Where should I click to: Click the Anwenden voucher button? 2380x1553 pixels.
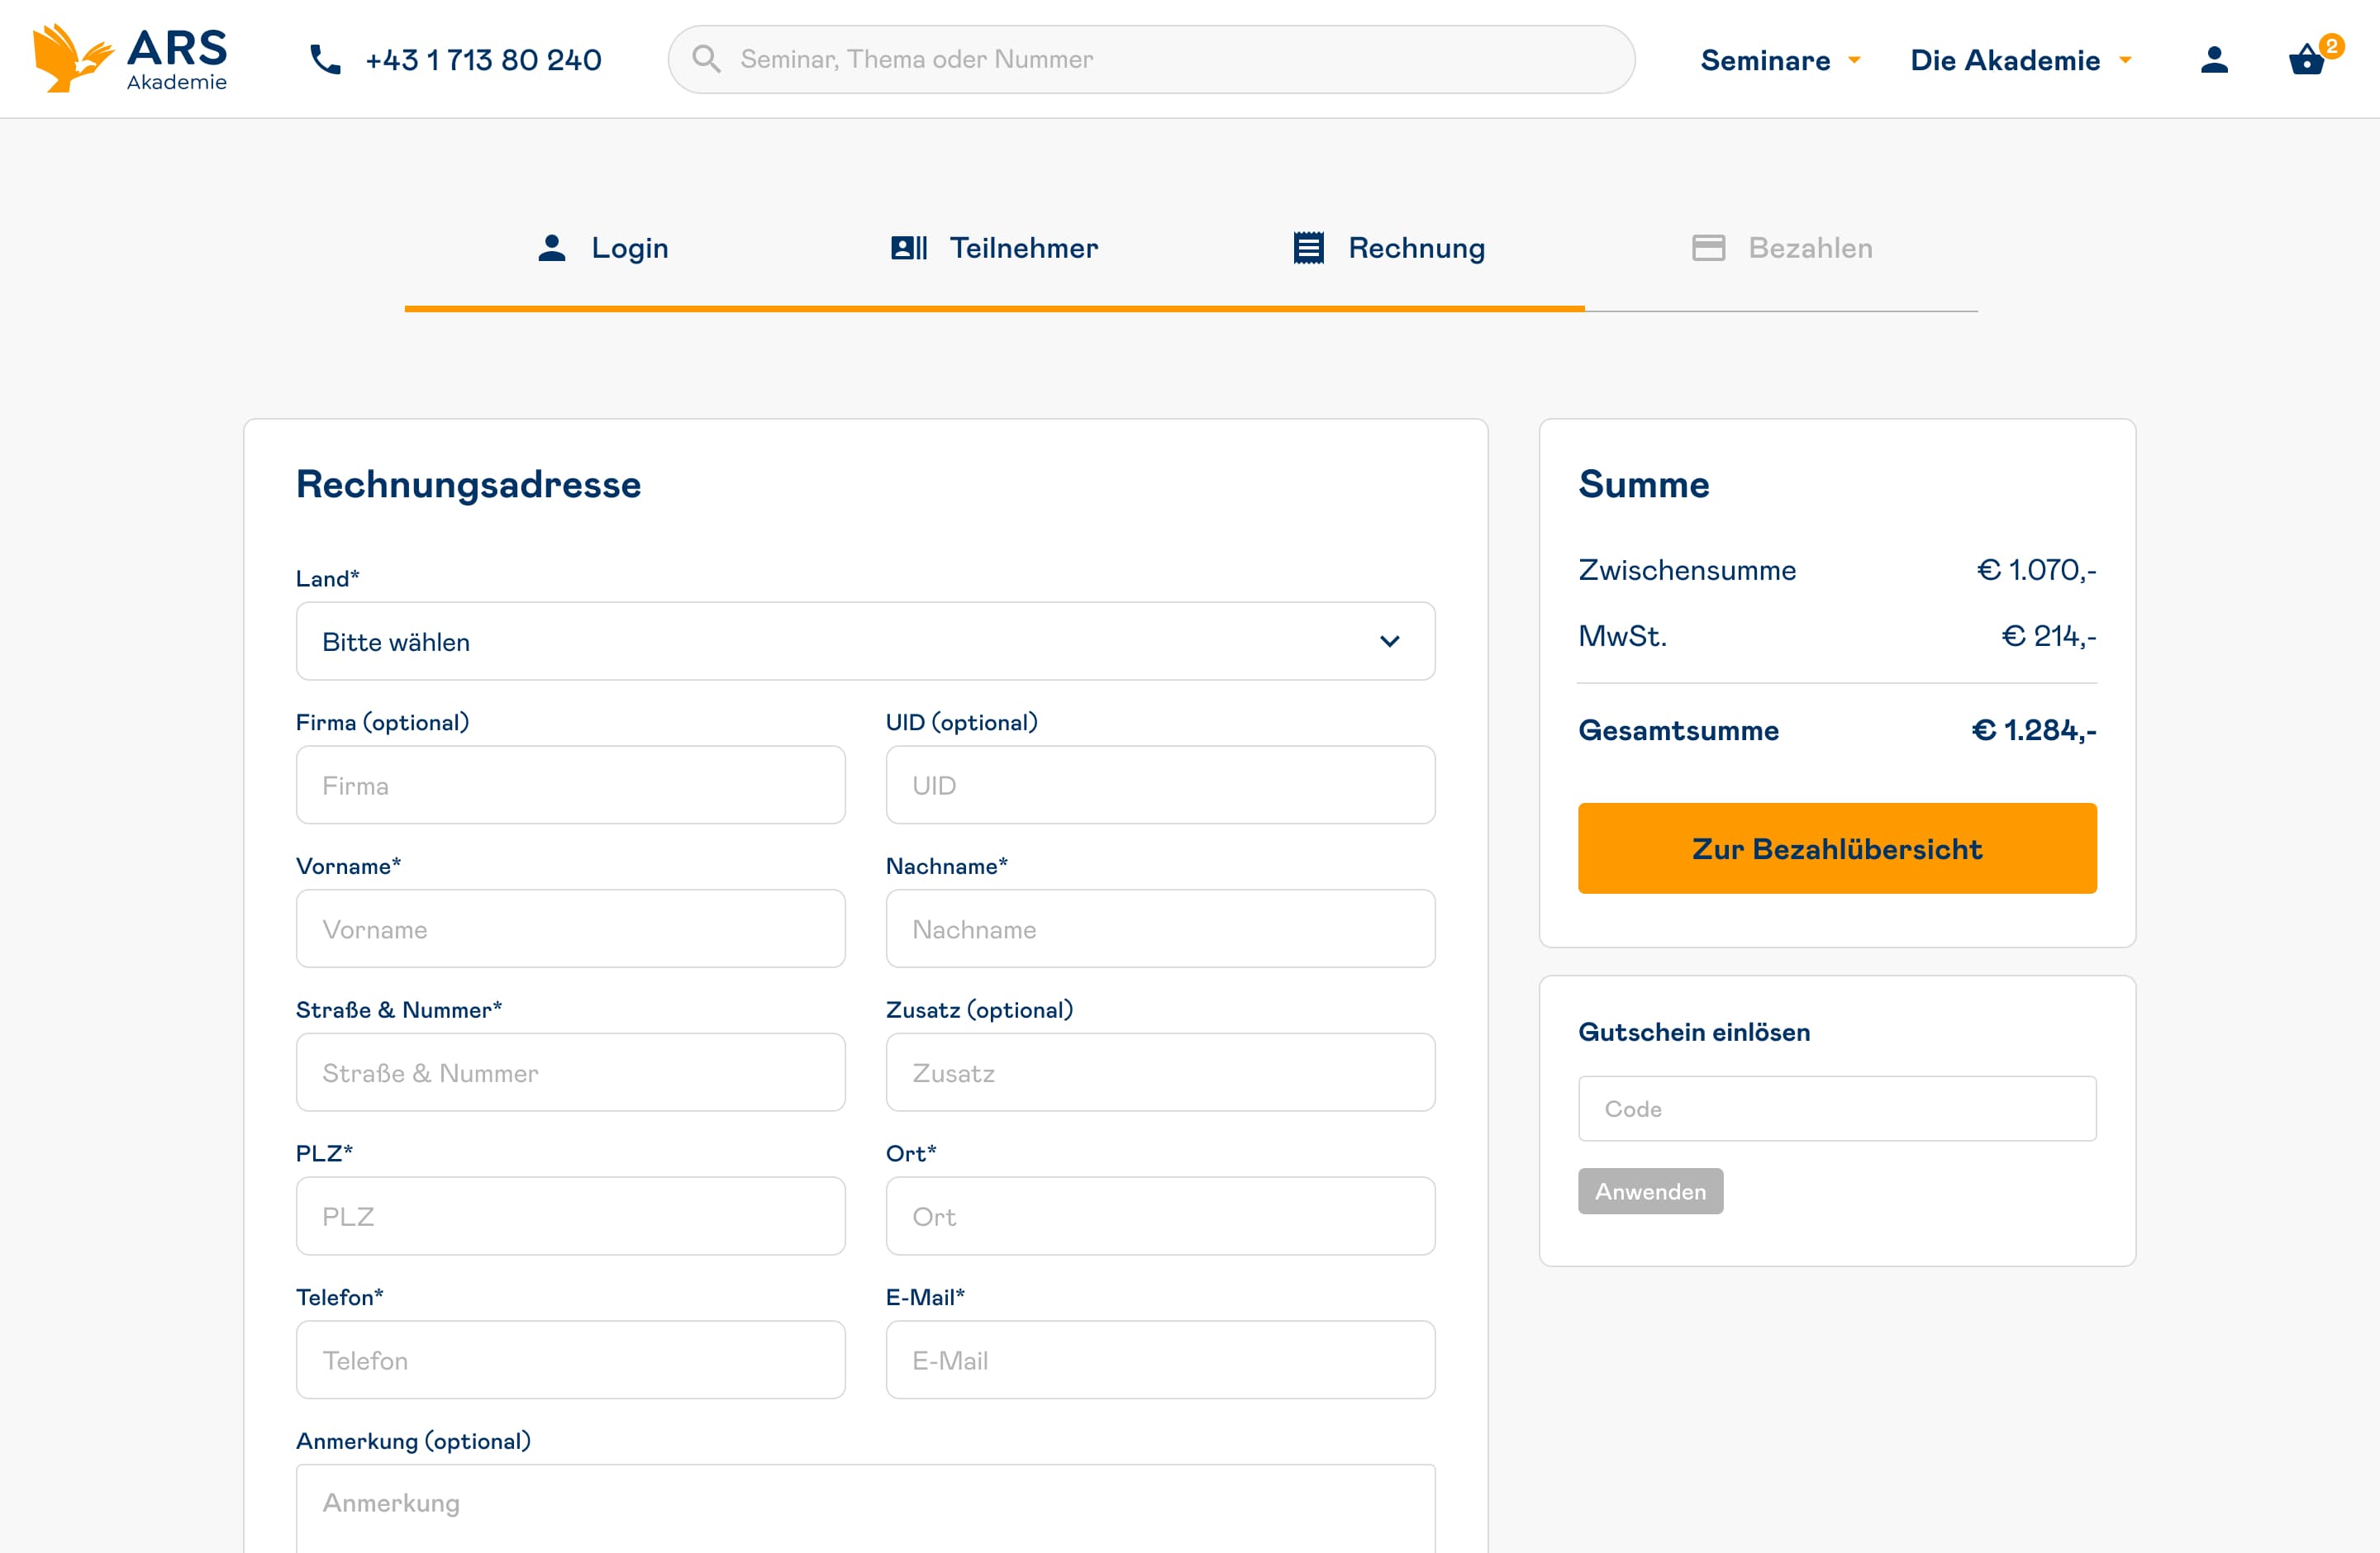click(x=1650, y=1191)
